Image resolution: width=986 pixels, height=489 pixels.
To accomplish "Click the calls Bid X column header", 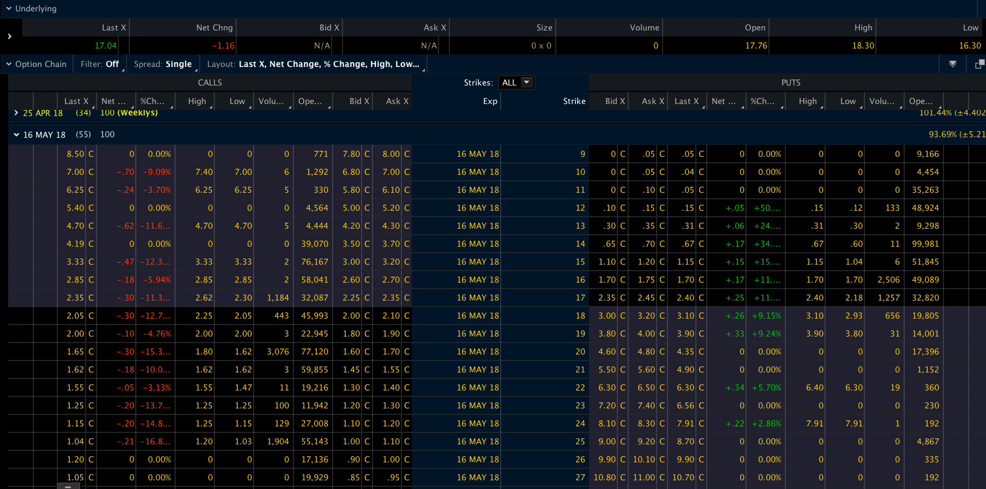I will (353, 101).
